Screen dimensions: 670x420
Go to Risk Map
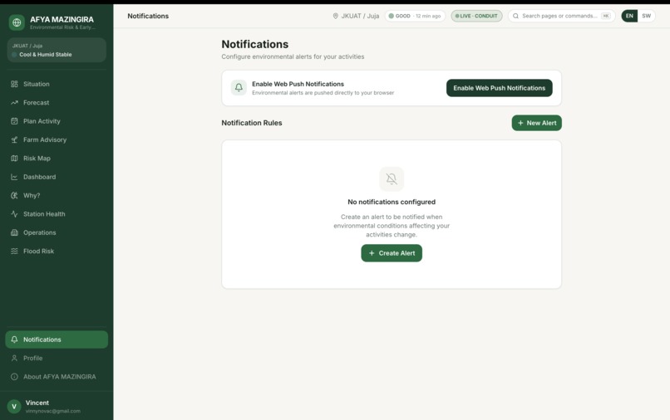coord(57,159)
